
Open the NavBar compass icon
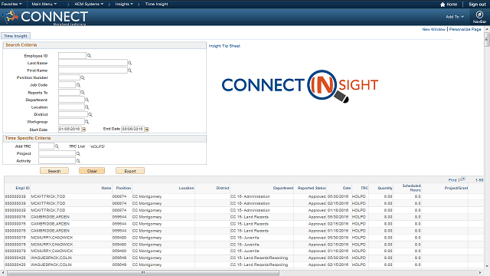[479, 15]
